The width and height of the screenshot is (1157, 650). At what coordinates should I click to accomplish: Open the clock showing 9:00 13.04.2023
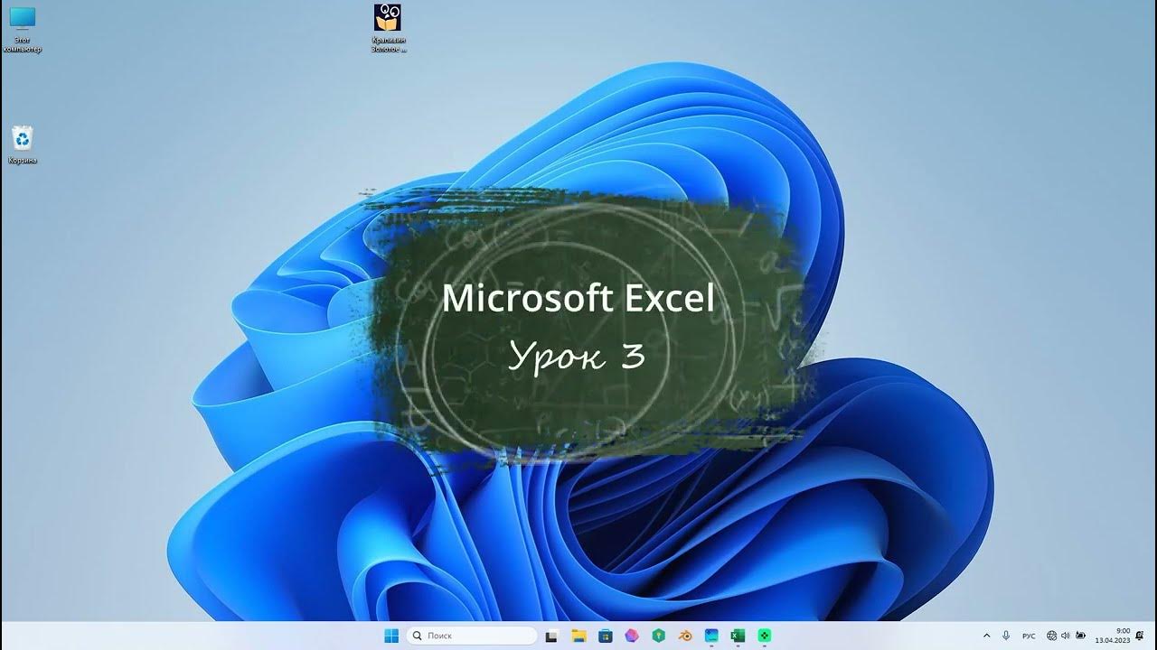1113,636
